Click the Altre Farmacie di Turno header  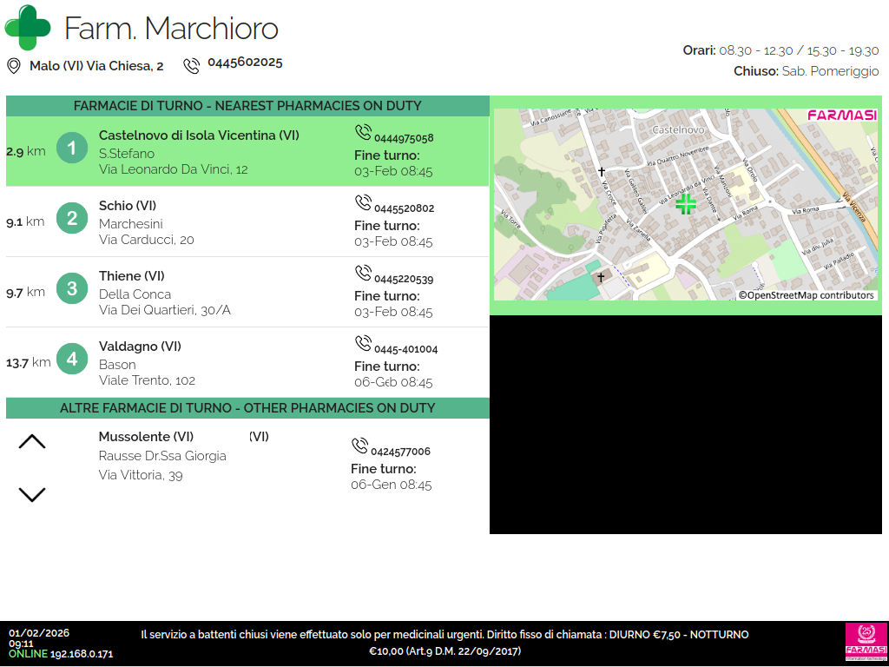coord(247,408)
